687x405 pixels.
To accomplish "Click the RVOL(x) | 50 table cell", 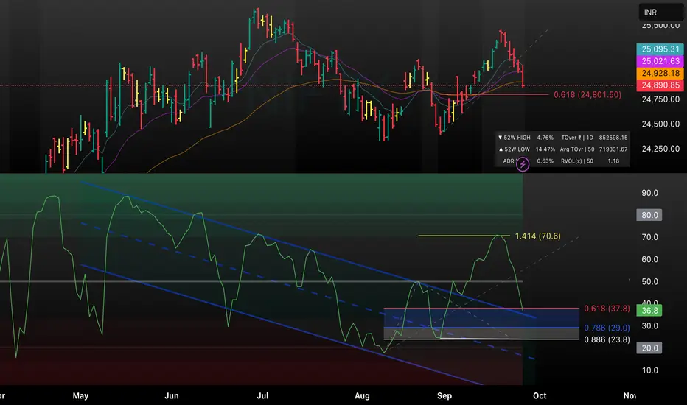I will click(x=576, y=161).
